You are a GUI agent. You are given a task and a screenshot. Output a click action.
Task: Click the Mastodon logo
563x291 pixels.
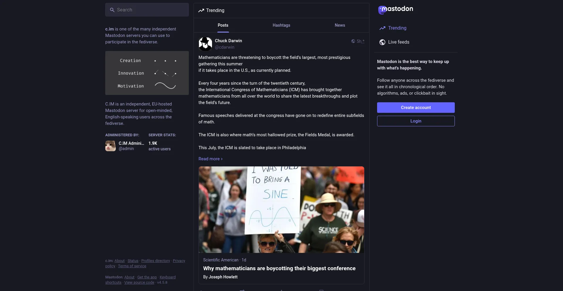pyautogui.click(x=396, y=10)
